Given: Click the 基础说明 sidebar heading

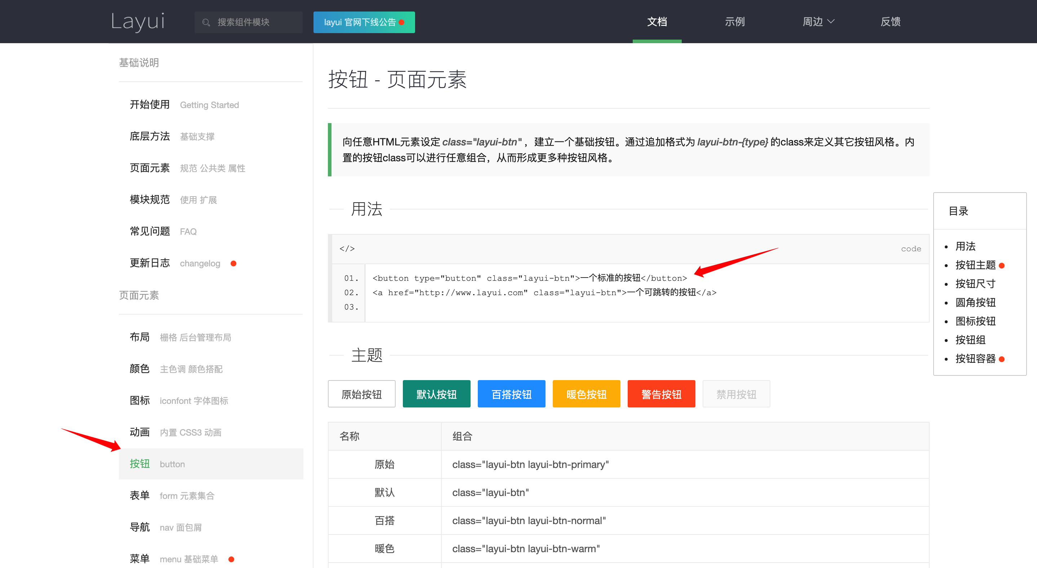Looking at the screenshot, I should (139, 62).
